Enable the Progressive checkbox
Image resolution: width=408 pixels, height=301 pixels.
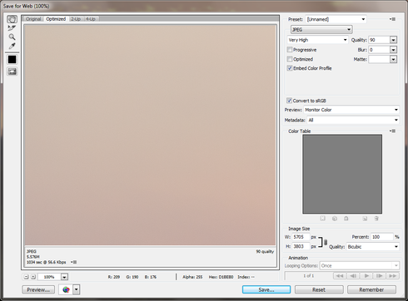[x=290, y=50]
